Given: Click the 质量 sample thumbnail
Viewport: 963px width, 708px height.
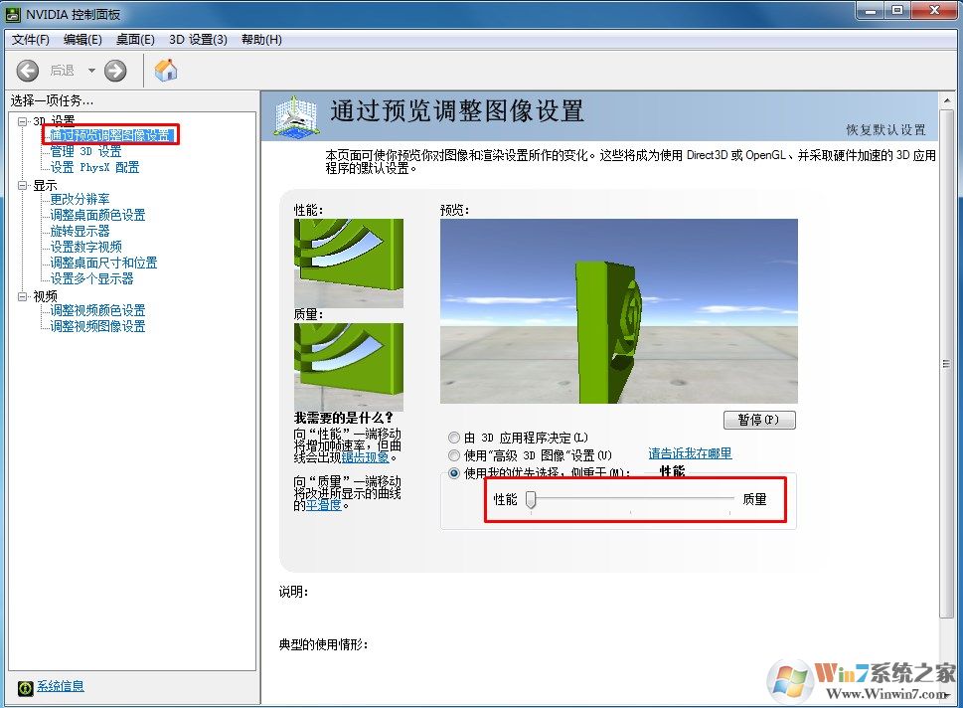Looking at the screenshot, I should click(348, 367).
